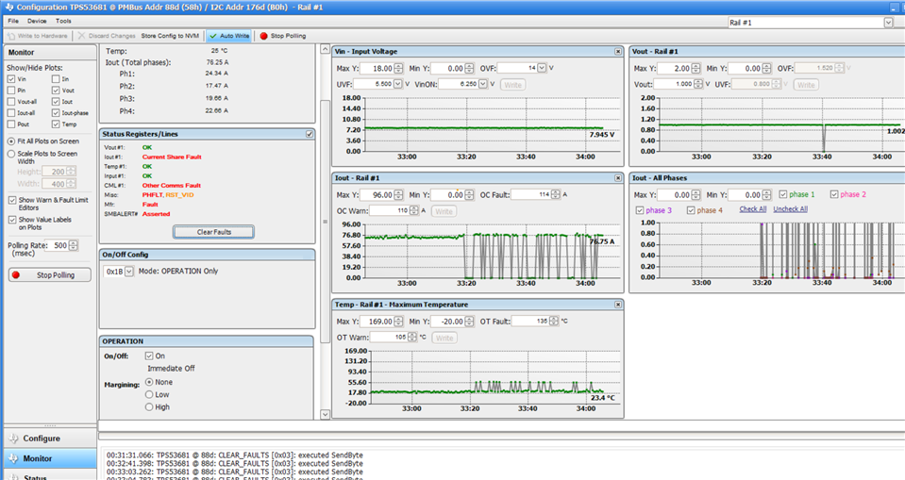Viewport: 905px width, 480px height.
Task: Toggle Status Registers/Lines panel checkbox
Action: tap(310, 134)
